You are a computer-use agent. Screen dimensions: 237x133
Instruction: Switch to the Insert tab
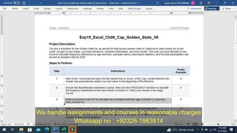click(x=26, y=8)
